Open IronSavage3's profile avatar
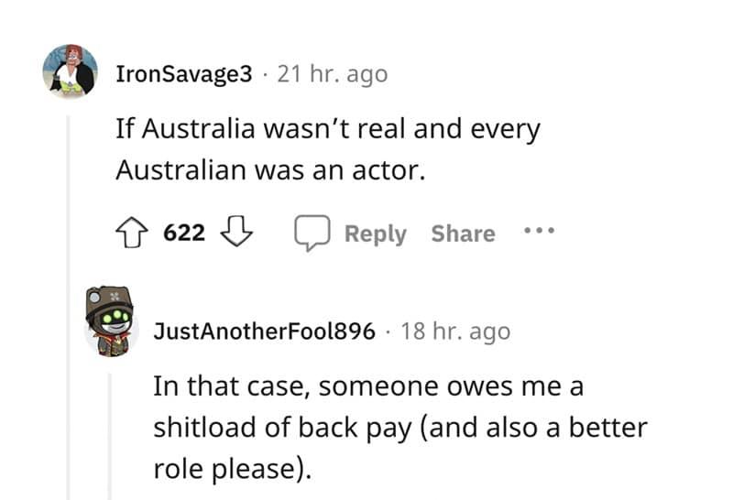Viewport: 733px width, 500px height. click(71, 71)
